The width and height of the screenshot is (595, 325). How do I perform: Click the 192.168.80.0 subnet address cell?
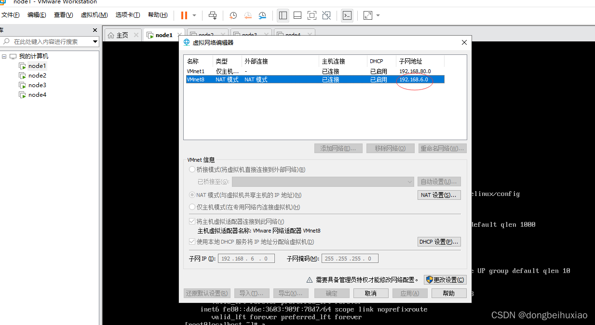[x=415, y=71]
